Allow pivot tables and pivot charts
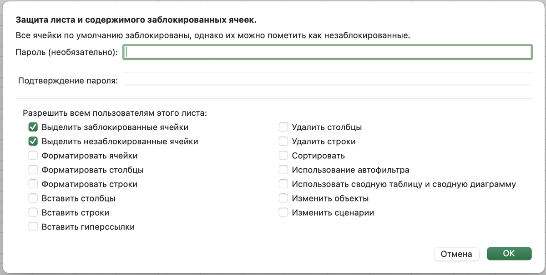This screenshot has height=275, width=546. 283,184
